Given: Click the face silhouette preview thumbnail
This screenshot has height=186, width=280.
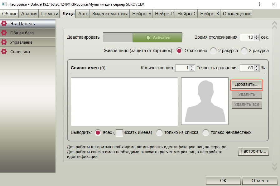Looking at the screenshot, I should [205, 101].
